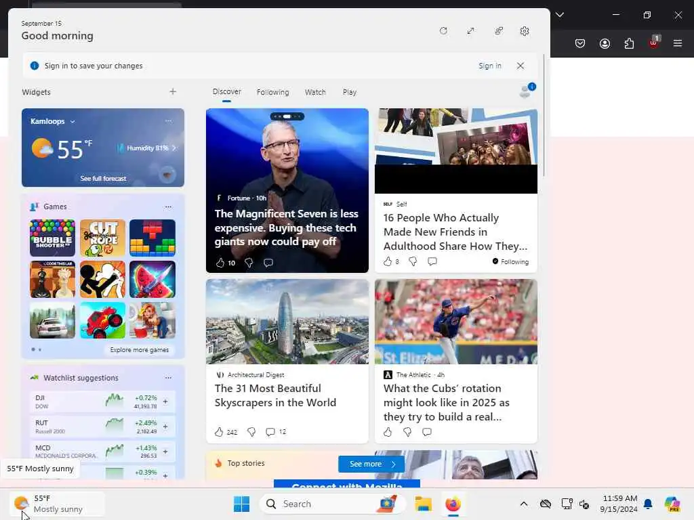Open comments on the New Friends article

click(x=432, y=261)
